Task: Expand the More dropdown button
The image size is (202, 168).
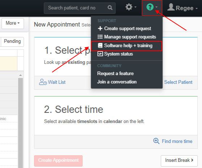Action: click(x=13, y=23)
